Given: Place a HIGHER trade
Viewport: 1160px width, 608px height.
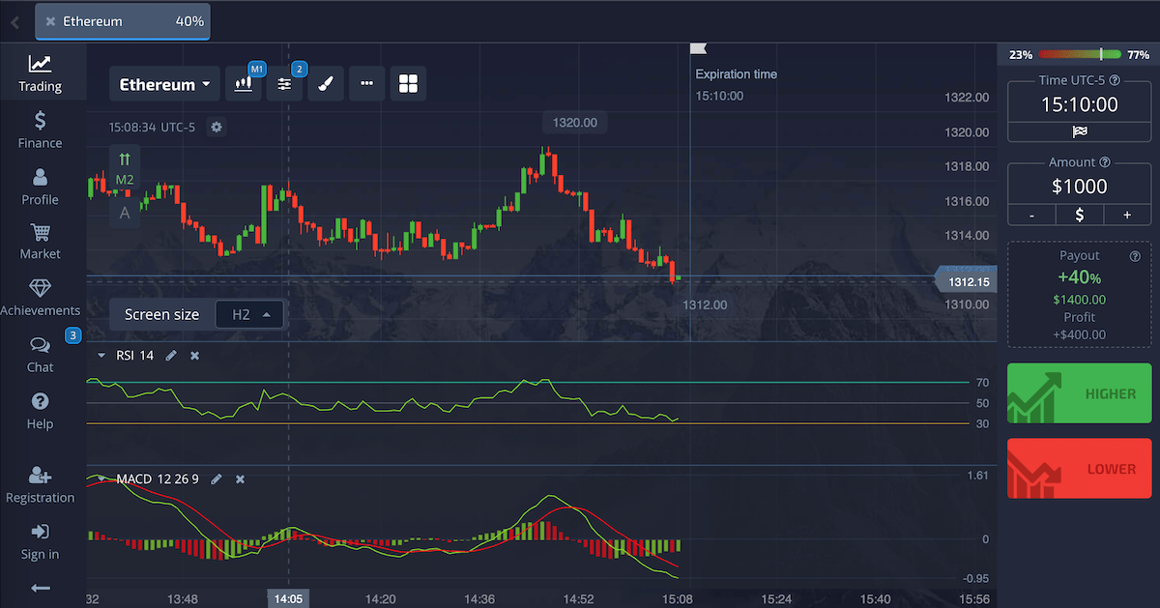Looking at the screenshot, I should pos(1080,393).
